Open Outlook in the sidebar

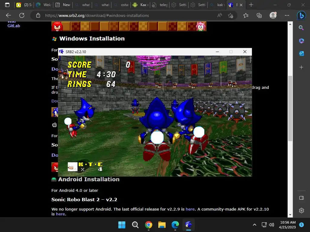point(301,53)
